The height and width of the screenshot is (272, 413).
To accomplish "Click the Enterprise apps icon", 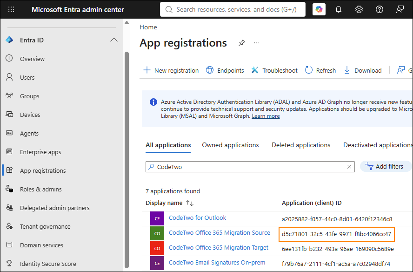I will pyautogui.click(x=9, y=152).
